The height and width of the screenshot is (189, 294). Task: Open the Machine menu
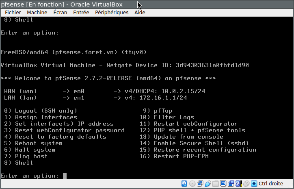[37, 13]
